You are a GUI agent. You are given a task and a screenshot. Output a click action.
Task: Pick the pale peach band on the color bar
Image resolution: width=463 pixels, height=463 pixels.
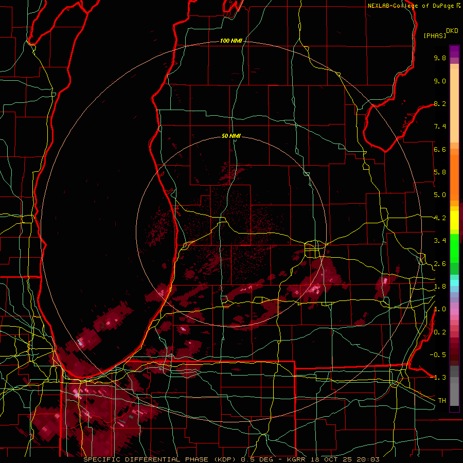[x=454, y=105]
